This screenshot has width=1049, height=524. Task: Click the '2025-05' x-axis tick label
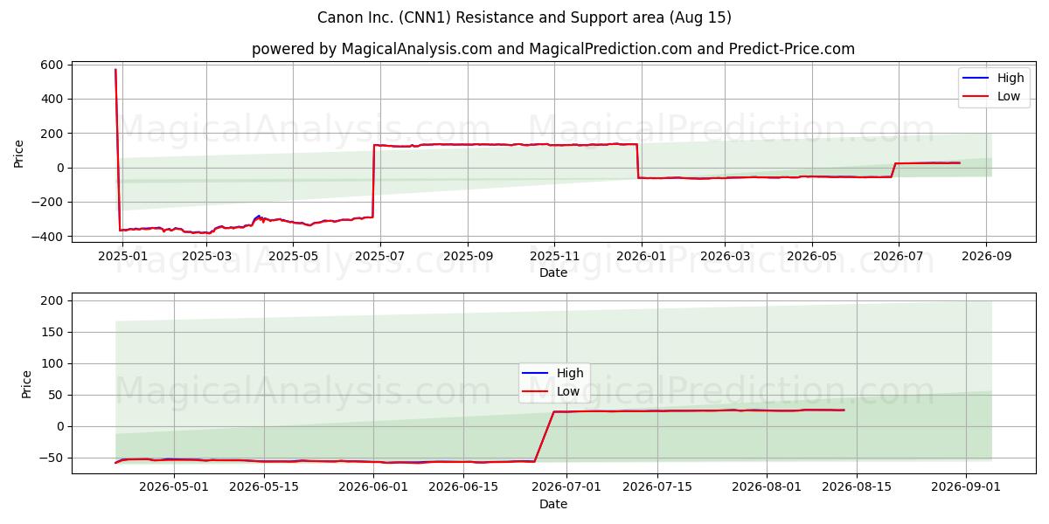click(x=293, y=257)
